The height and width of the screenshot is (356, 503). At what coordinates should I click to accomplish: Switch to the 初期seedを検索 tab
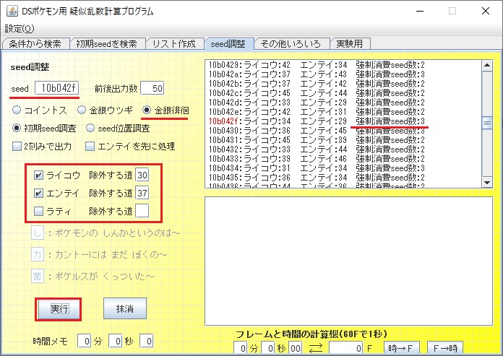click(107, 43)
